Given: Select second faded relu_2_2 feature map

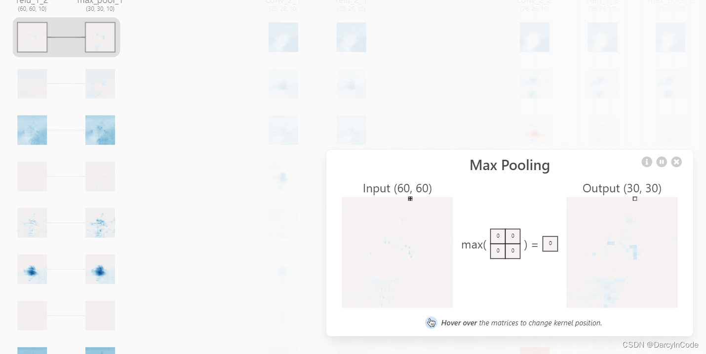Looking at the screenshot, I should 602,83.
